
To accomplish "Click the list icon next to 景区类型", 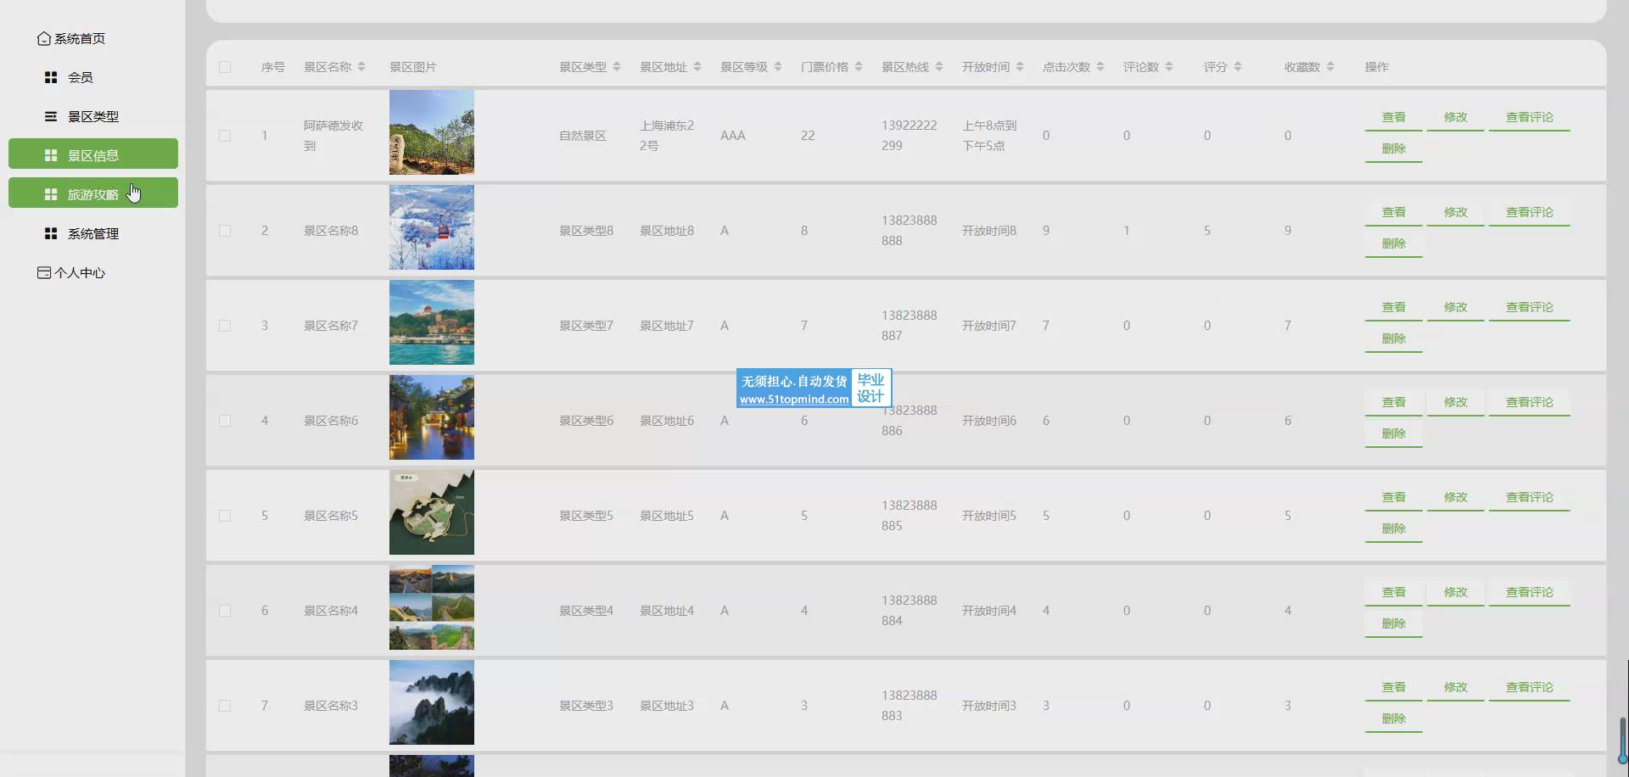I will point(51,116).
